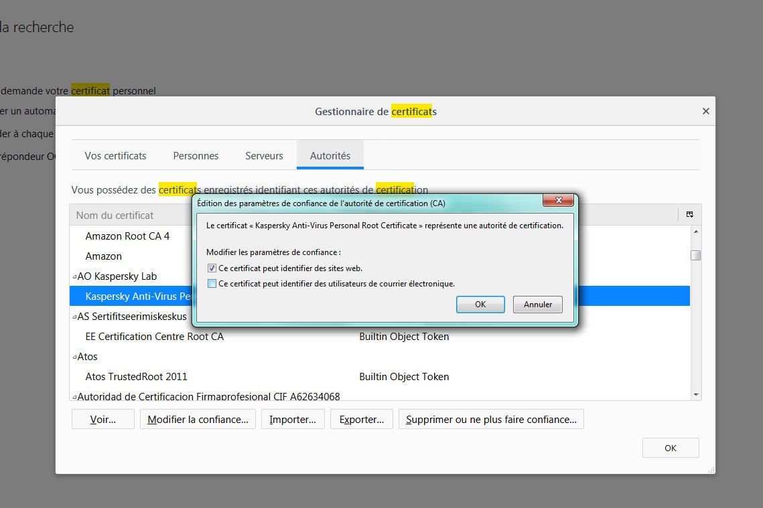The height and width of the screenshot is (508, 763).
Task: Collapse the AO Kaspersky Lab group
Action: coord(74,276)
